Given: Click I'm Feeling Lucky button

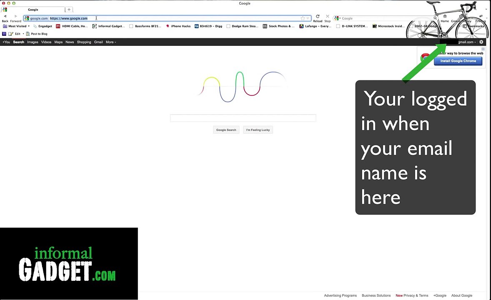Looking at the screenshot, I should [258, 130].
